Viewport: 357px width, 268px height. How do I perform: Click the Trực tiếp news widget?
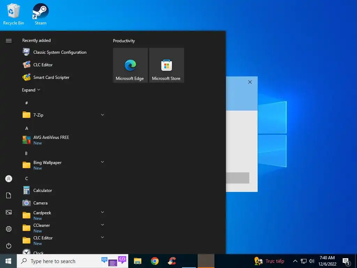269,261
